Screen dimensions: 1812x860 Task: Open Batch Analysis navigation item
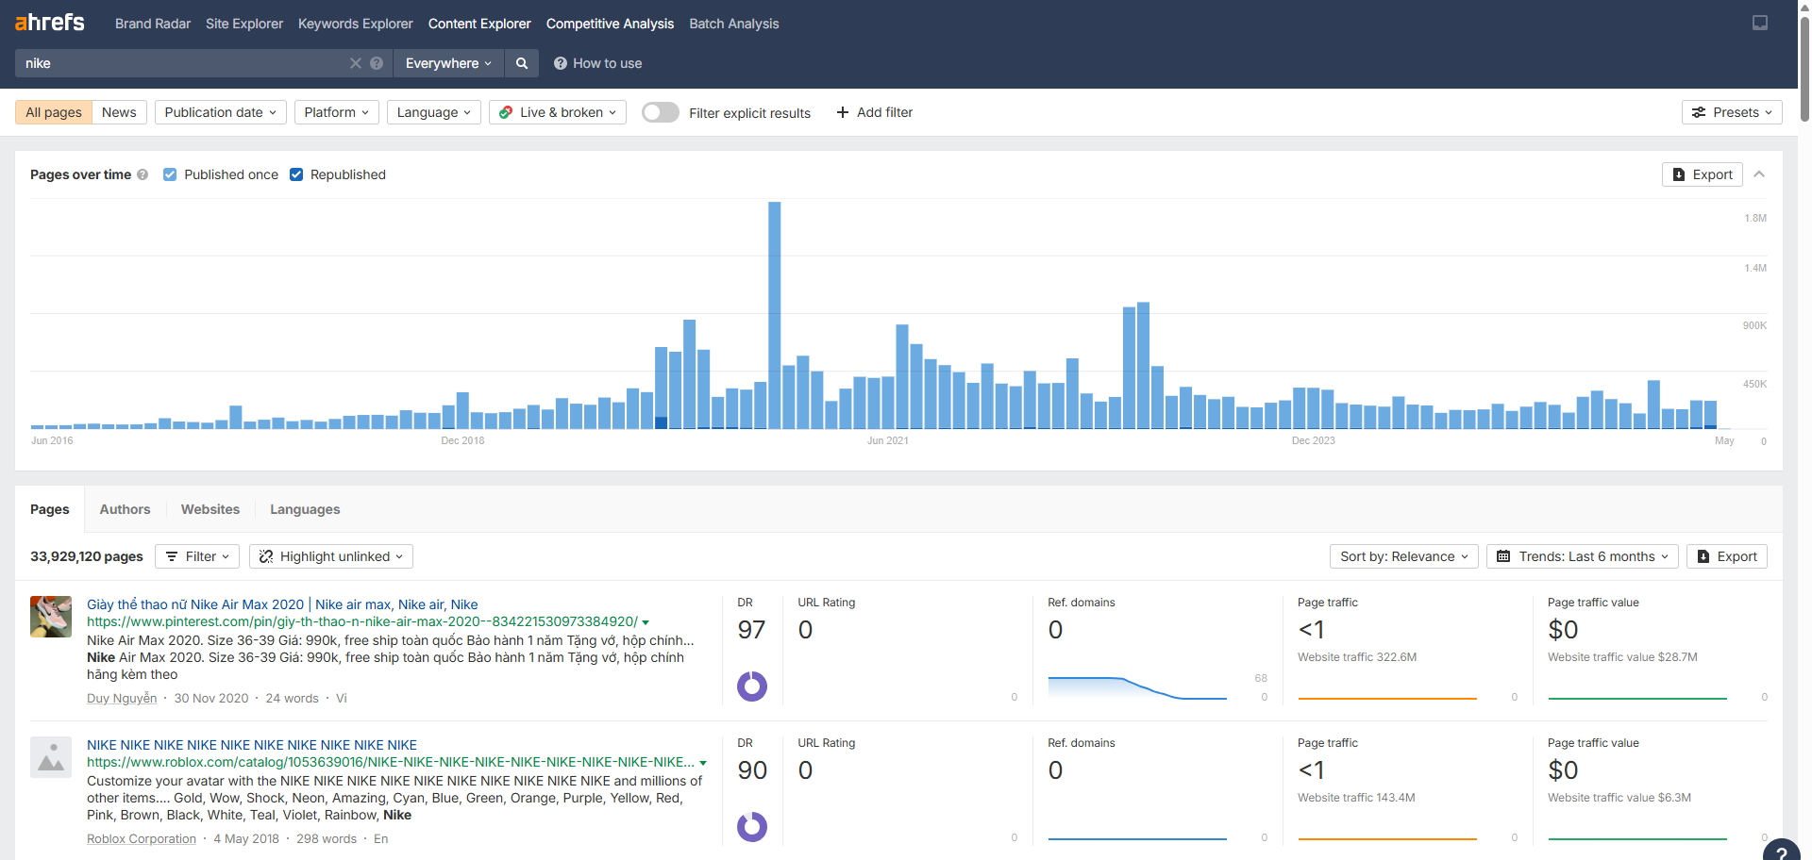click(x=734, y=24)
